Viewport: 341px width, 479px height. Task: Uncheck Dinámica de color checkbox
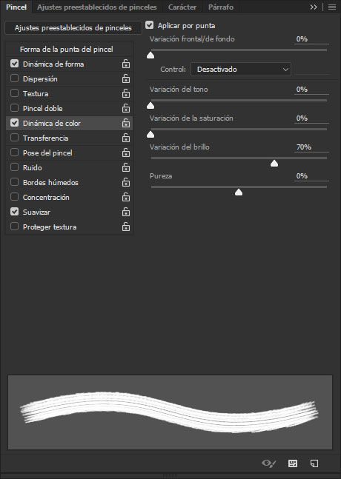click(14, 122)
